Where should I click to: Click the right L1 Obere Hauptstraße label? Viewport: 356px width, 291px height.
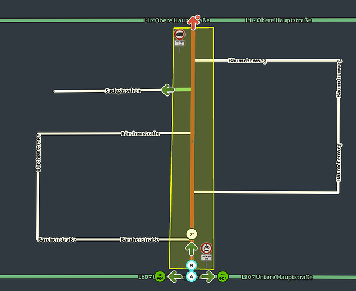(x=279, y=20)
